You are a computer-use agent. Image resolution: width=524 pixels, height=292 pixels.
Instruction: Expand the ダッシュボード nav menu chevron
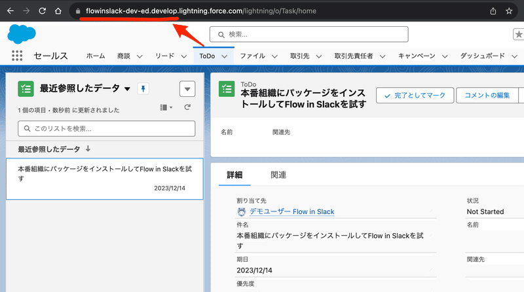[x=514, y=56]
